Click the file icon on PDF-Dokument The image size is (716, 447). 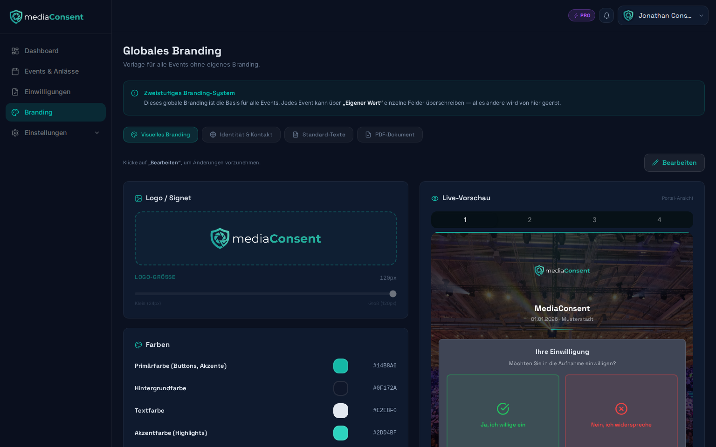click(x=368, y=135)
